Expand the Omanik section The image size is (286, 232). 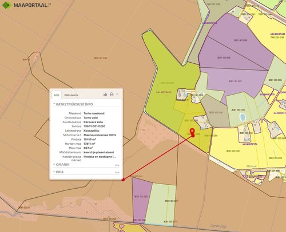click(x=61, y=165)
